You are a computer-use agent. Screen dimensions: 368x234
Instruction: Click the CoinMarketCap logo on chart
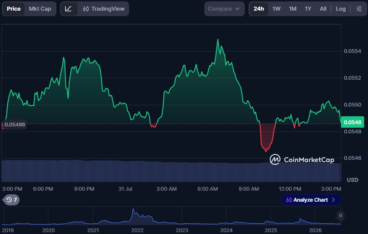(302, 160)
